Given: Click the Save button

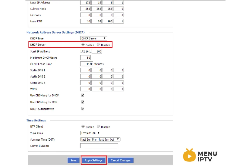Looking at the screenshot, I should tap(74, 160).
